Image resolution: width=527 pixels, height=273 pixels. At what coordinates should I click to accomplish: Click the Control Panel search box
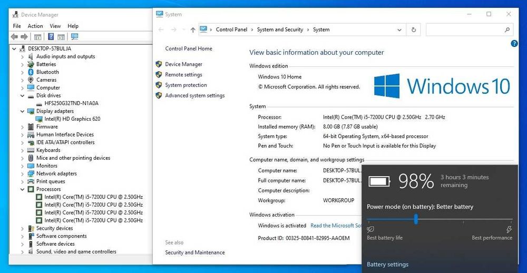[x=470, y=30]
